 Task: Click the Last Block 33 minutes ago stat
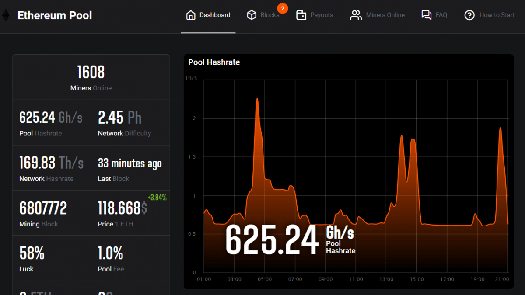(x=130, y=168)
